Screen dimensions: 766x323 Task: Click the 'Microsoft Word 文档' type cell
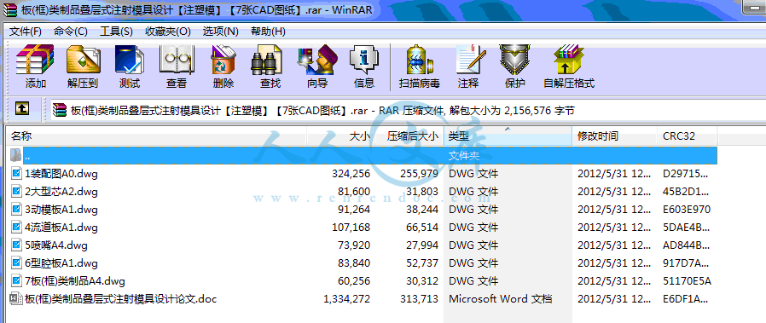500,298
